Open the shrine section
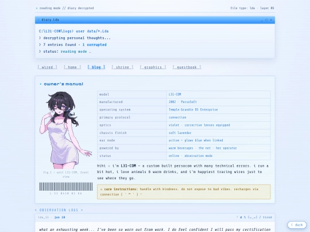The width and height of the screenshot is (310, 232). point(122,67)
